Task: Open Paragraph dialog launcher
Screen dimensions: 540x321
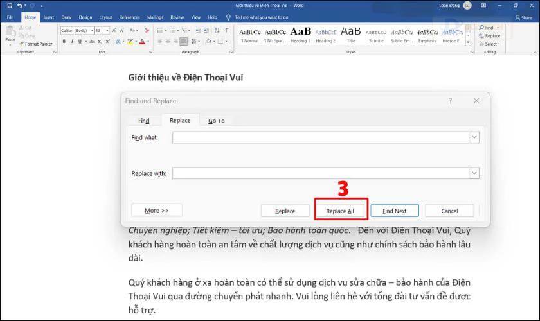Action: 231,52
